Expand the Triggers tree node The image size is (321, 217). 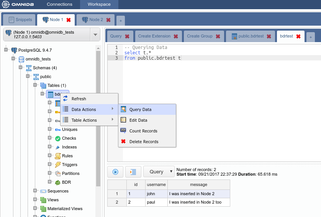pos(50,165)
